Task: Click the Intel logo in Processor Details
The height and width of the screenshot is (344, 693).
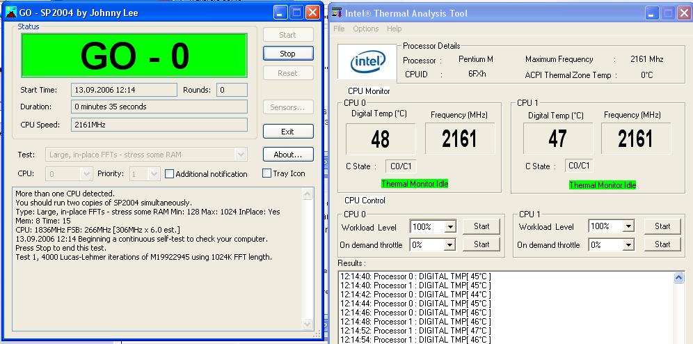Action: (x=369, y=62)
